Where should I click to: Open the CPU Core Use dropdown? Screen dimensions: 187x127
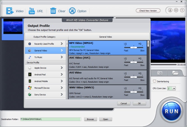click(171, 88)
